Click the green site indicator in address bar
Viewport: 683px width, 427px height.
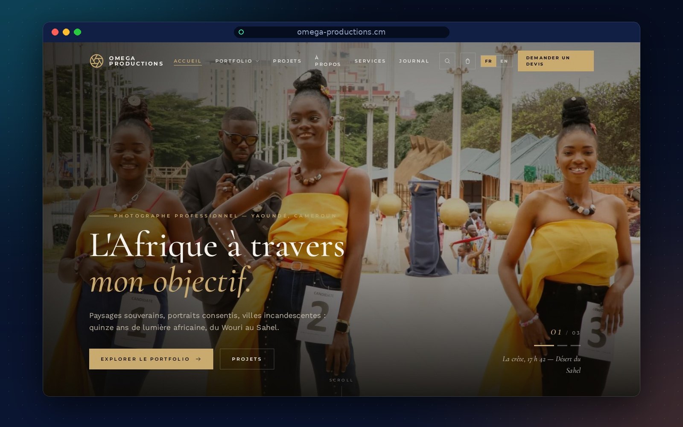241,32
